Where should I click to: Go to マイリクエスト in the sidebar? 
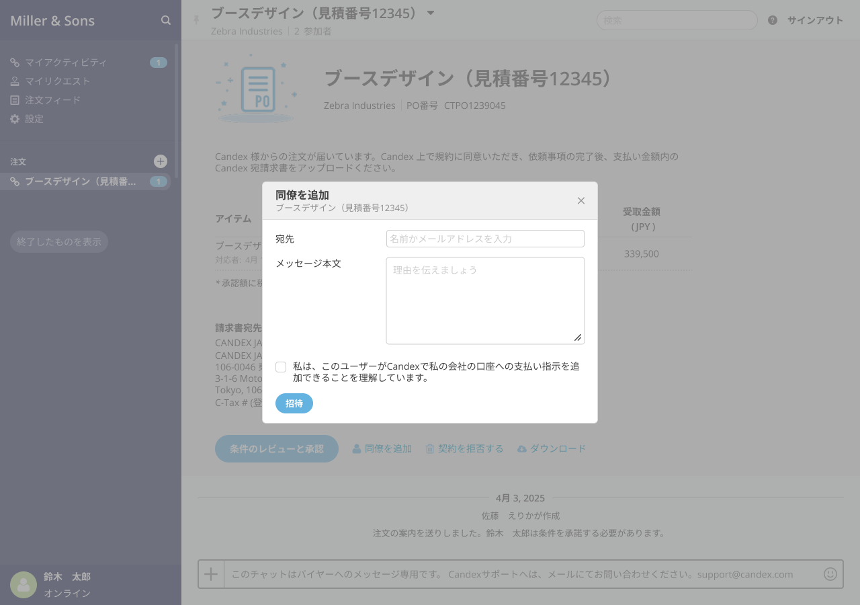(x=58, y=81)
